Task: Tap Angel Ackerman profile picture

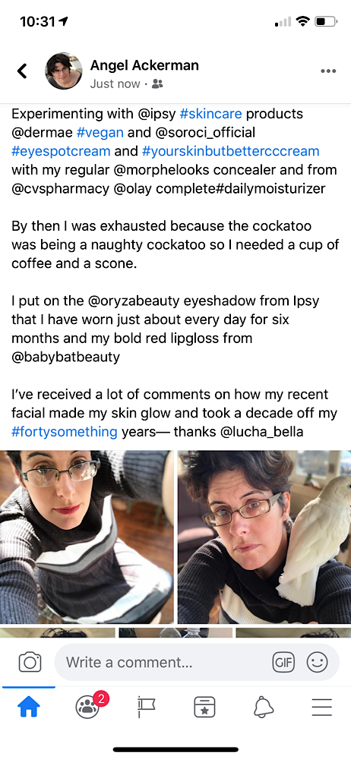Action: pyautogui.click(x=64, y=71)
